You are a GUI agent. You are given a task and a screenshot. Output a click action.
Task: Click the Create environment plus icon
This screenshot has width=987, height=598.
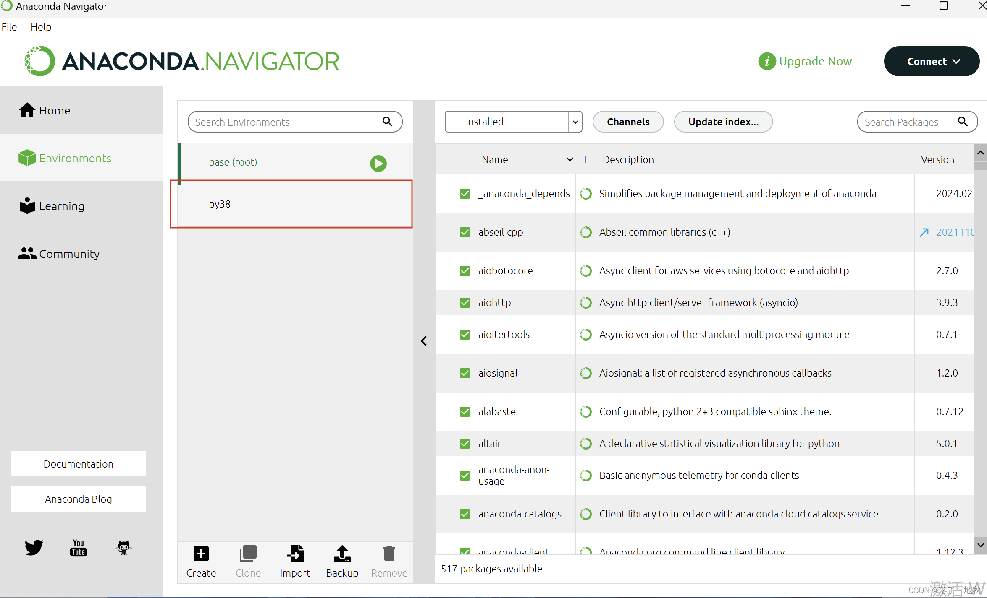pos(201,554)
